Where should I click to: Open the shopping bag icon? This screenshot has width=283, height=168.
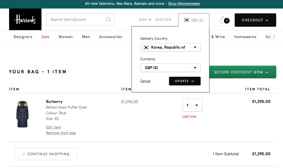[225, 20]
